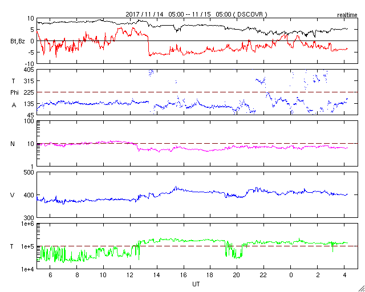Click the hour "4" label on the UT axis
The image size is (365, 292).
pos(344,275)
